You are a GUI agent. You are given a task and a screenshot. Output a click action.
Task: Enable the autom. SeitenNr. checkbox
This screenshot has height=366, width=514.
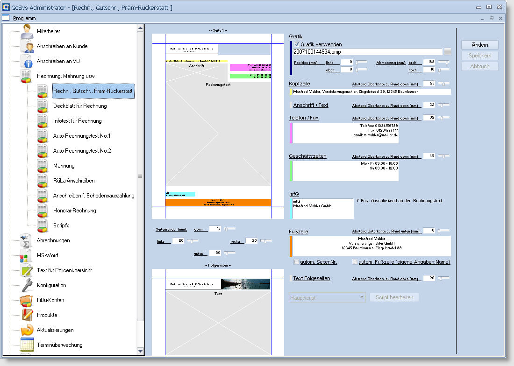(297, 262)
